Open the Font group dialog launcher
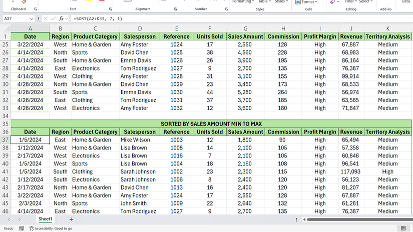This screenshot has height=232, width=413. tap(110, 9)
